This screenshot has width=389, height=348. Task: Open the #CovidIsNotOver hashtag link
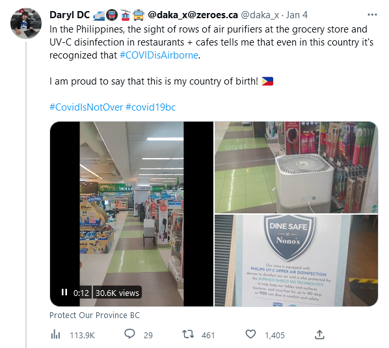pos(86,107)
